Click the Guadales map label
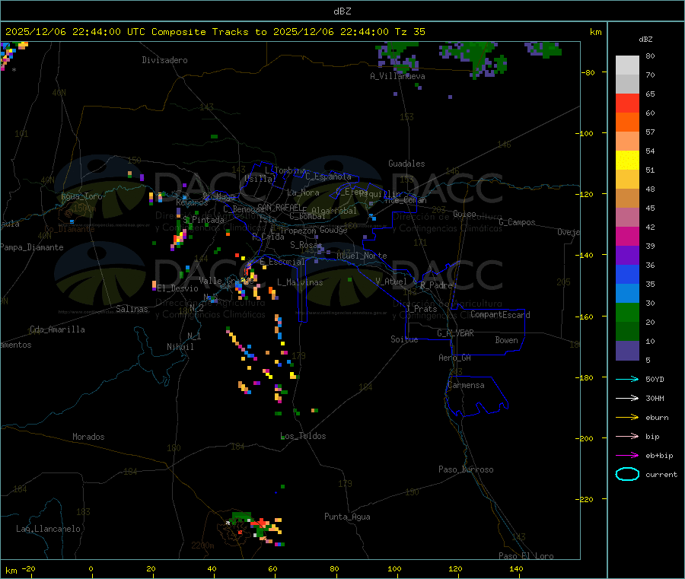The image size is (685, 579). click(x=406, y=164)
